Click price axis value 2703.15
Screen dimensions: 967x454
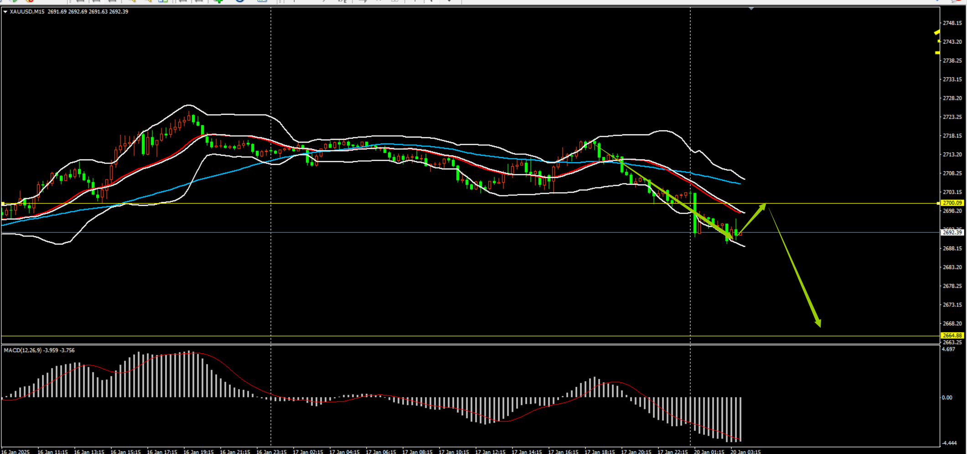(x=952, y=193)
